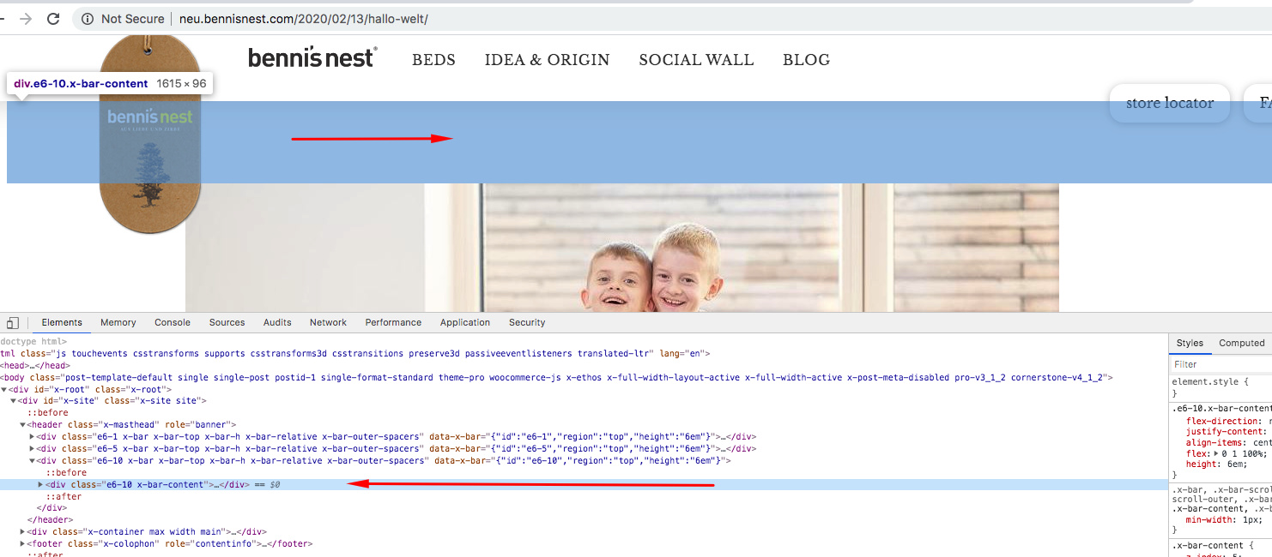Click the height: 6em value

(1233, 464)
